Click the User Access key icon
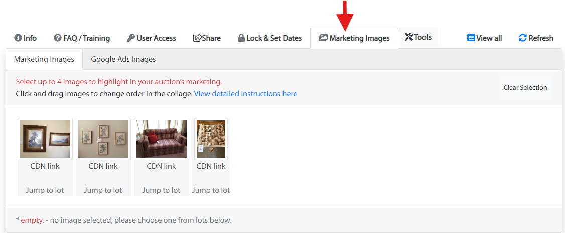This screenshot has width=565, height=233. coord(131,38)
